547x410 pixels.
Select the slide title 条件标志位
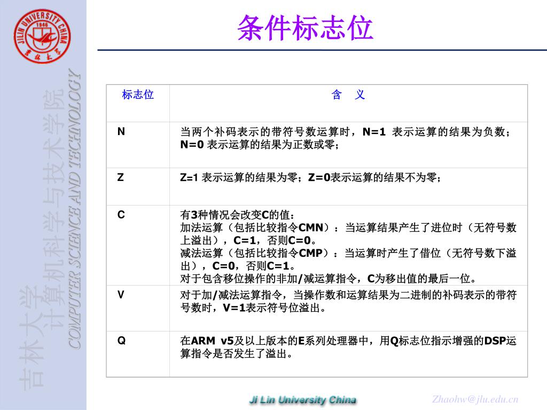point(305,28)
